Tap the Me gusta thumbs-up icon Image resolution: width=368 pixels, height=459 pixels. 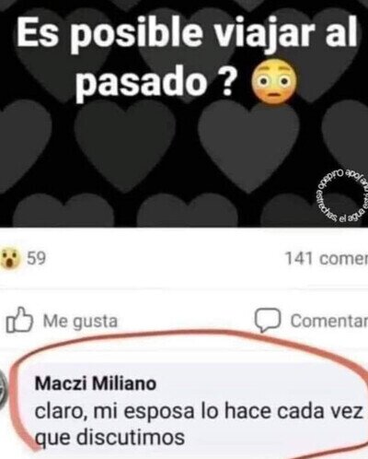tap(19, 320)
